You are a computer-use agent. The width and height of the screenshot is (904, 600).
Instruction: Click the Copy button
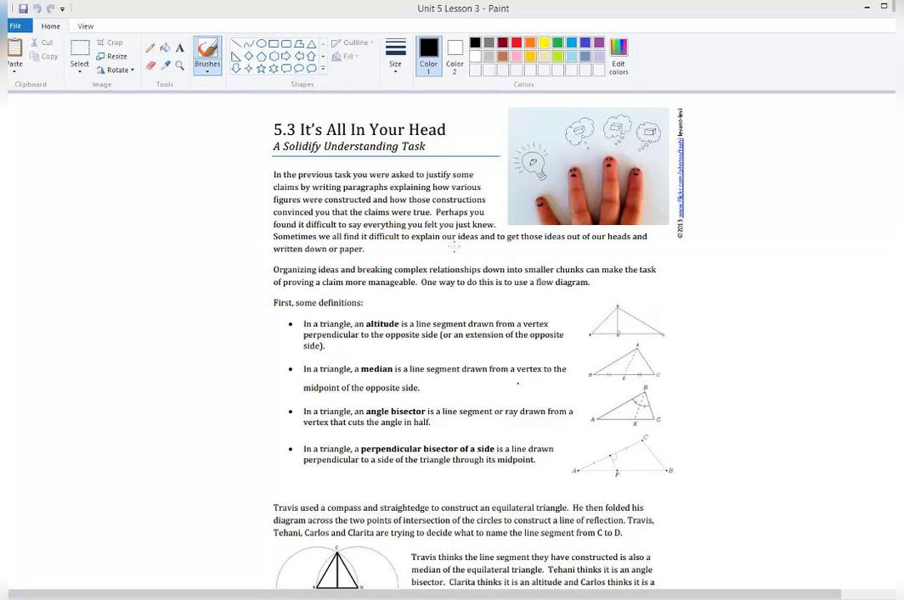click(x=44, y=56)
